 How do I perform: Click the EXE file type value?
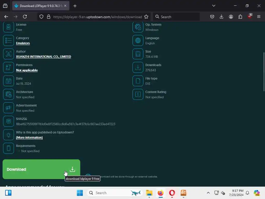pyautogui.click(x=148, y=84)
